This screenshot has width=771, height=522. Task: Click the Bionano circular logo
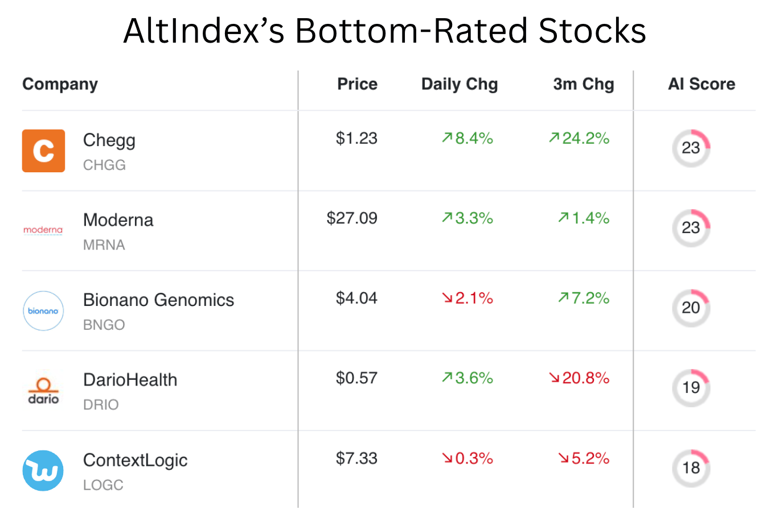point(43,311)
